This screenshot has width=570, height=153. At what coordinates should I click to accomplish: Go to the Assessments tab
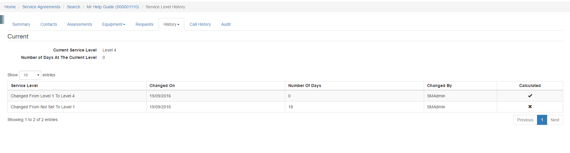click(x=79, y=24)
